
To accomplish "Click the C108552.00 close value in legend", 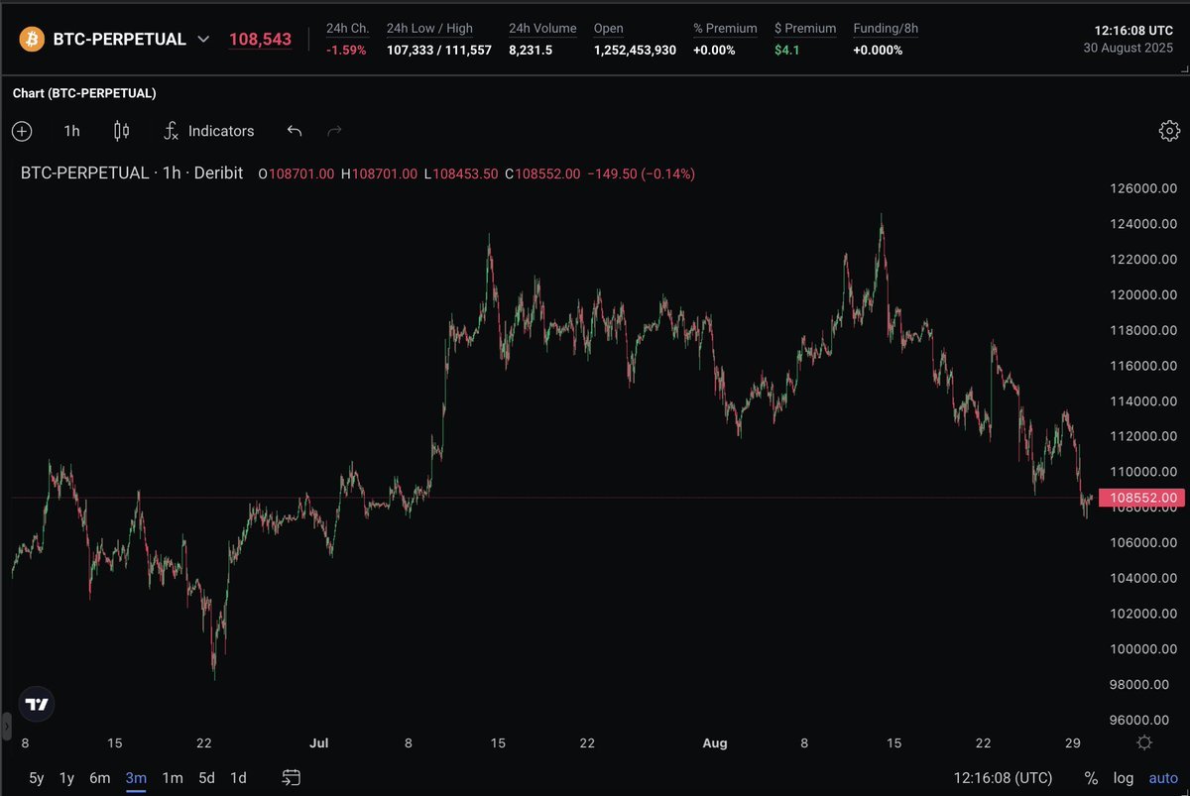I will coord(542,173).
